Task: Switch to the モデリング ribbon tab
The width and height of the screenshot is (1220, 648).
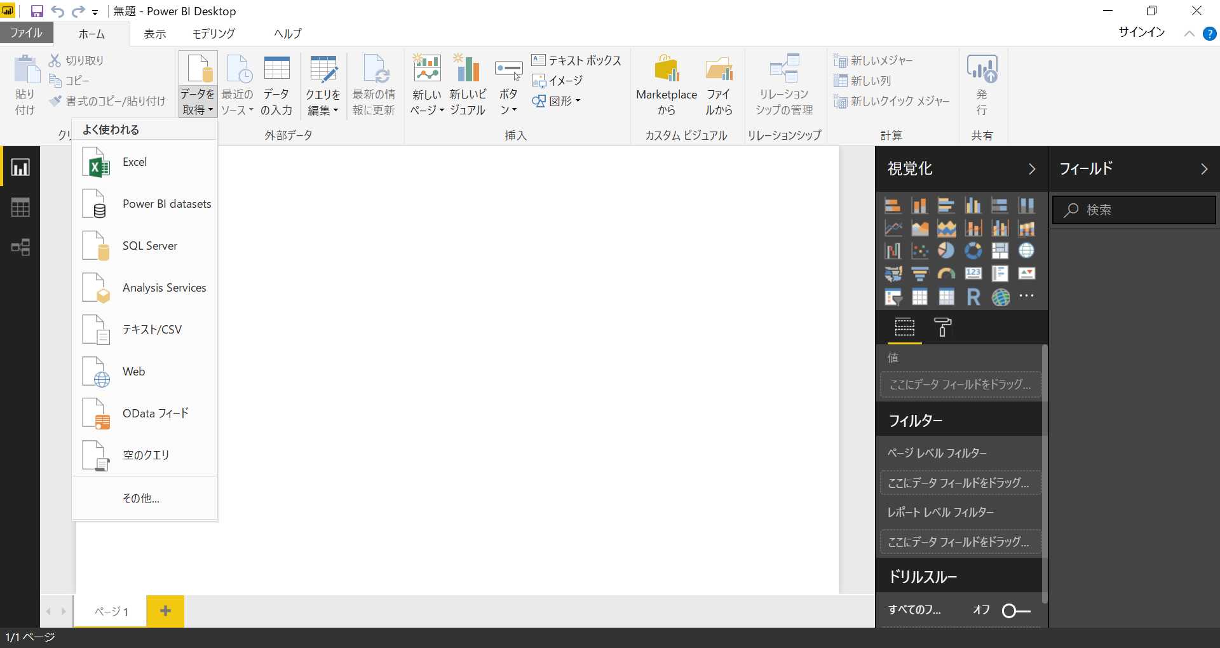Action: coord(213,33)
